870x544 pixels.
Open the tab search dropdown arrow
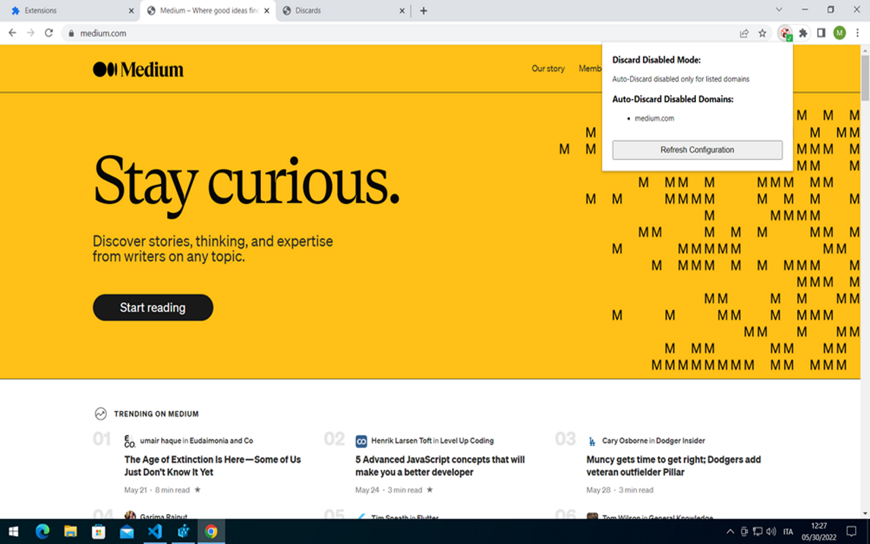pyautogui.click(x=779, y=10)
